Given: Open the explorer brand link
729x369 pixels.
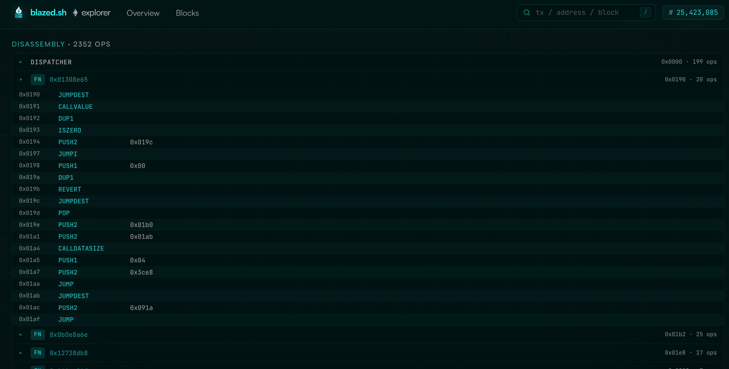Looking at the screenshot, I should 96,13.
